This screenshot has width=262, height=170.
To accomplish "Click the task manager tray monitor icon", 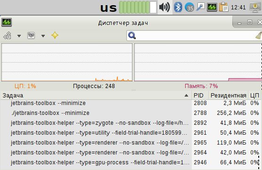I will pos(212,7).
